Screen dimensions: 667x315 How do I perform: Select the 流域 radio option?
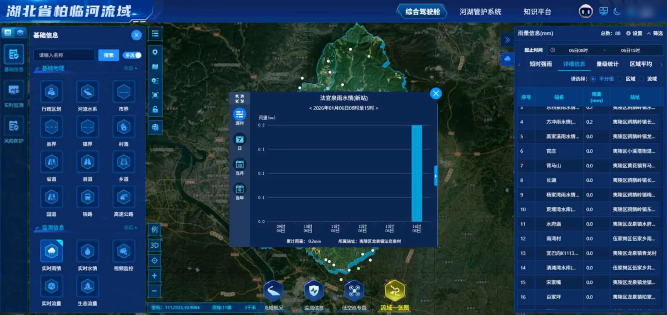coord(642,79)
